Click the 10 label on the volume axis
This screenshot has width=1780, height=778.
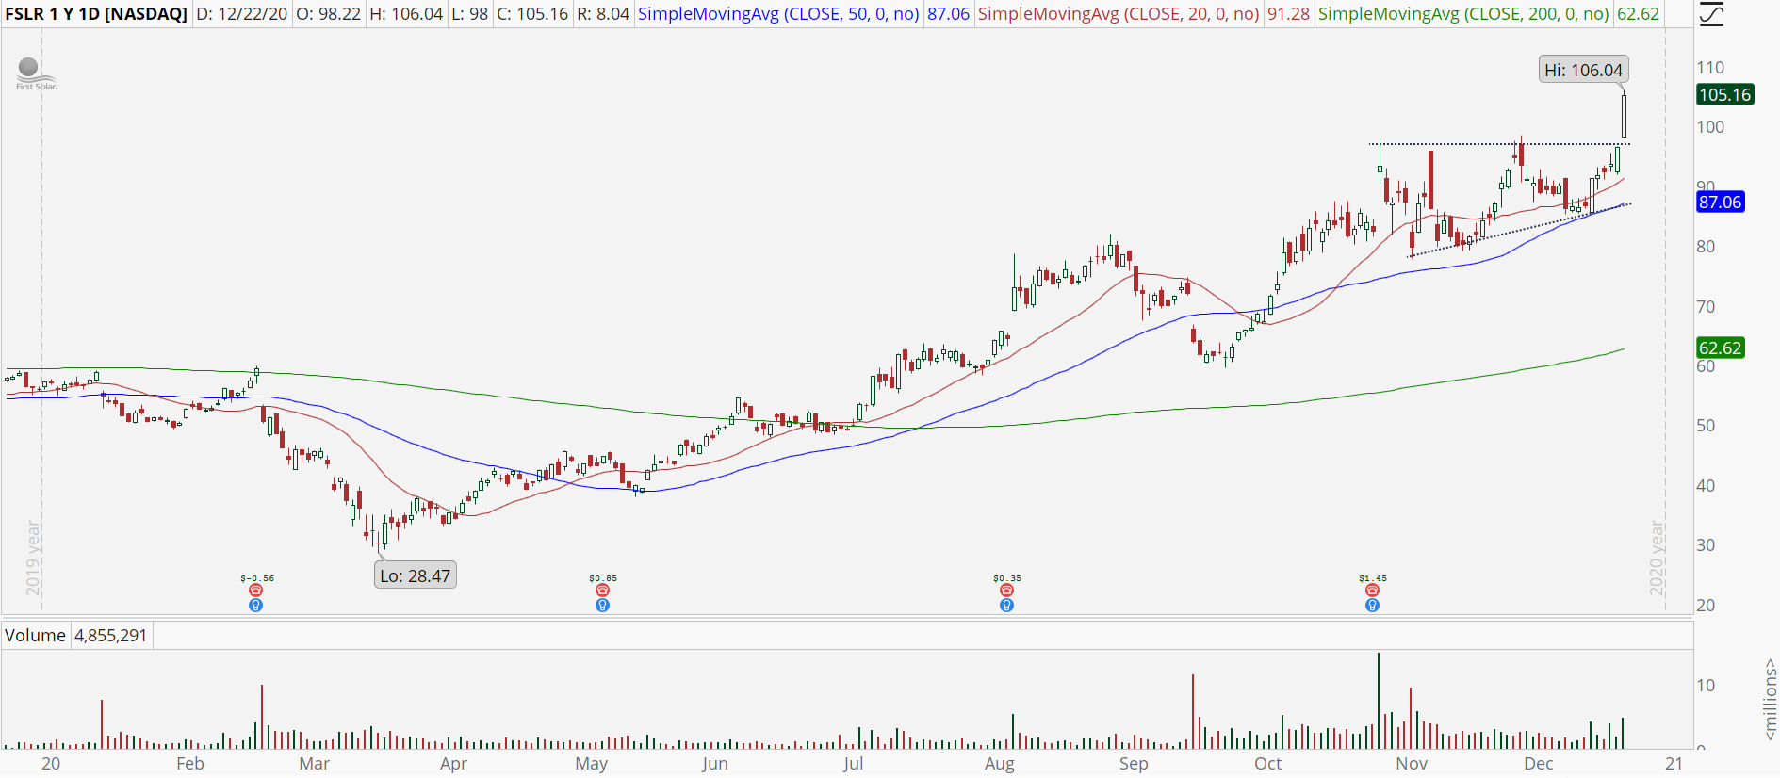pos(1706,686)
